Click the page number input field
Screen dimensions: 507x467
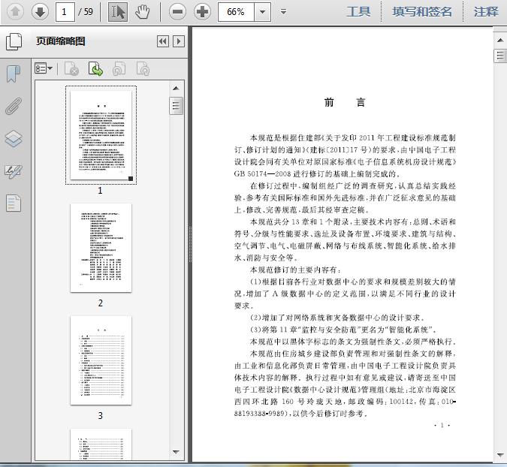pos(65,12)
